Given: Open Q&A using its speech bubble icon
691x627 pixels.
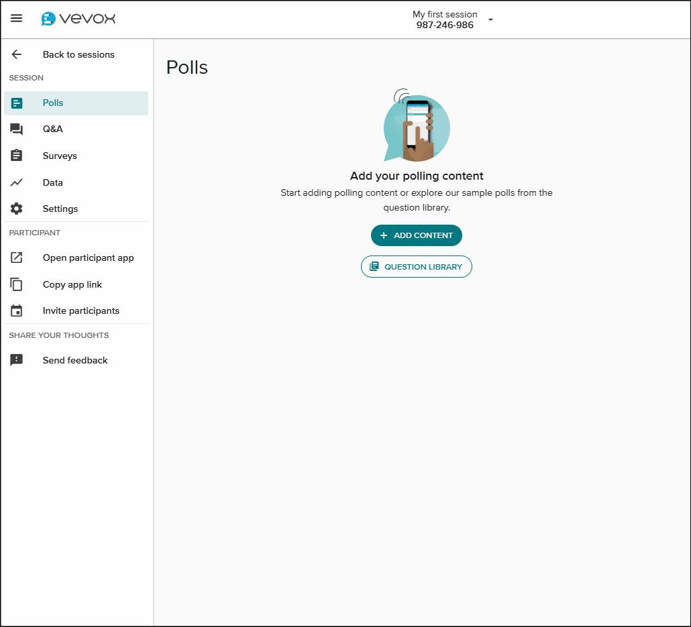Looking at the screenshot, I should (x=16, y=129).
